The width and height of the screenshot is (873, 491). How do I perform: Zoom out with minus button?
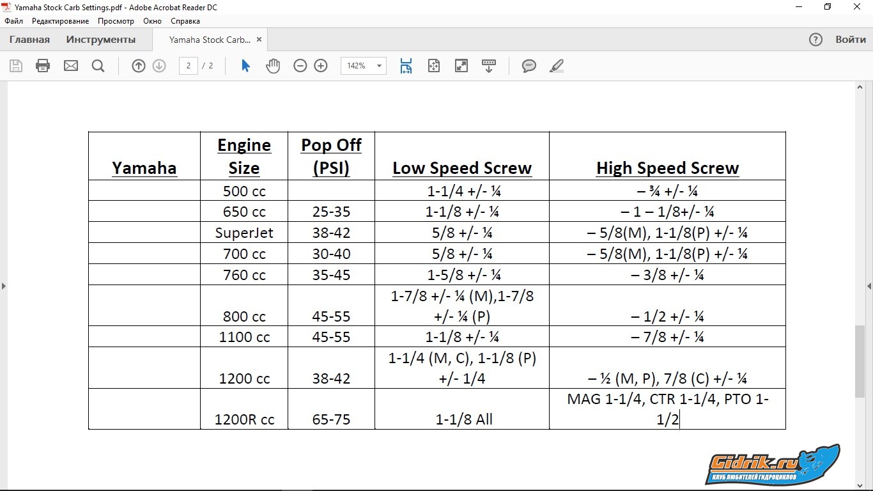(300, 66)
